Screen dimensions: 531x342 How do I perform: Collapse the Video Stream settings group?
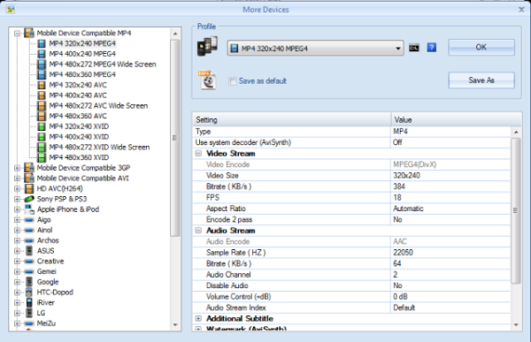click(198, 154)
